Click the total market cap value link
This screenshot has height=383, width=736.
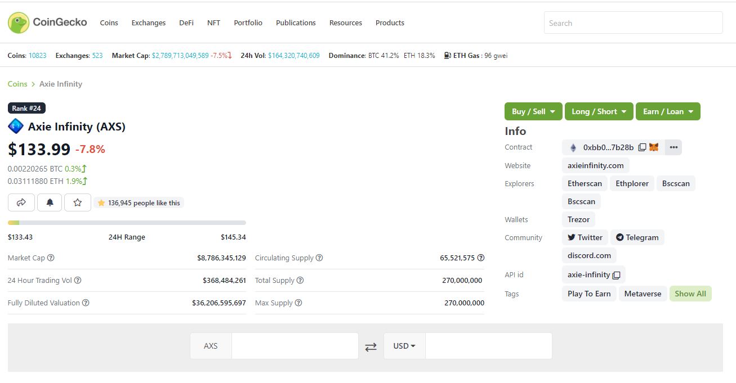180,55
